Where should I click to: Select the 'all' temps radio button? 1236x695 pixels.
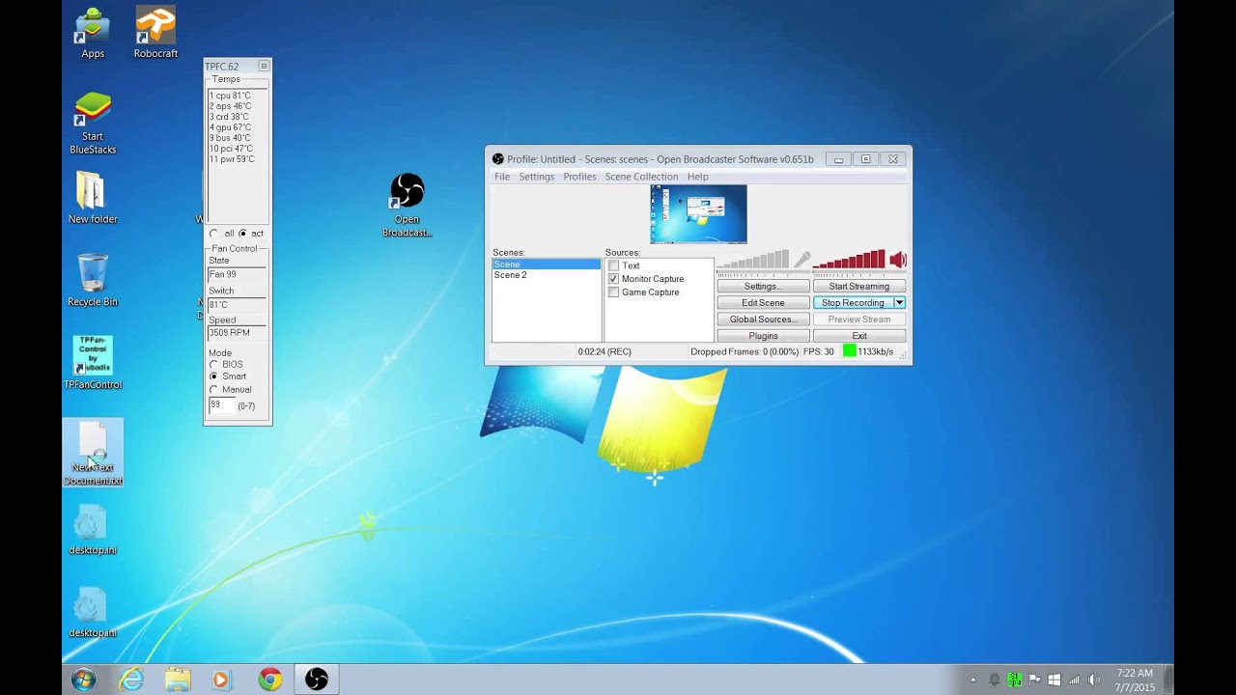point(213,234)
